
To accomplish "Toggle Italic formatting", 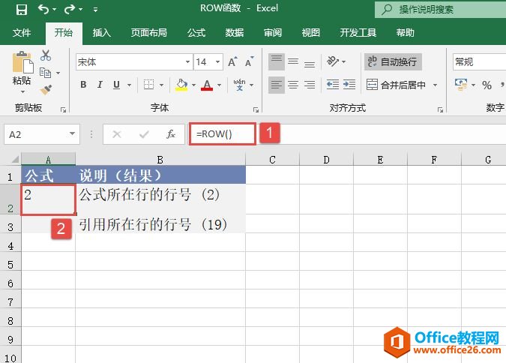I will click(x=100, y=85).
